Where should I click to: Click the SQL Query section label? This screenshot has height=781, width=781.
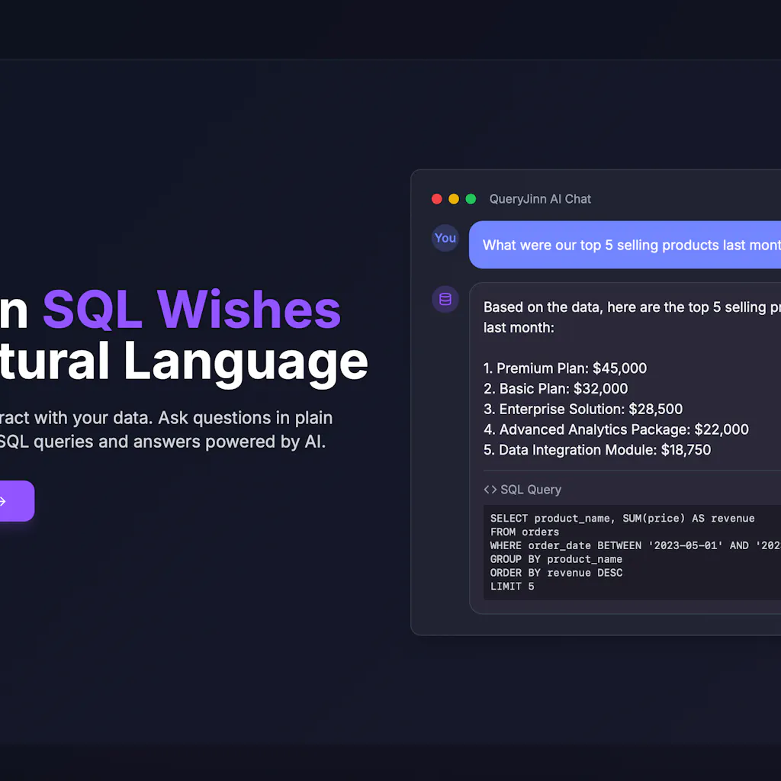click(x=530, y=490)
